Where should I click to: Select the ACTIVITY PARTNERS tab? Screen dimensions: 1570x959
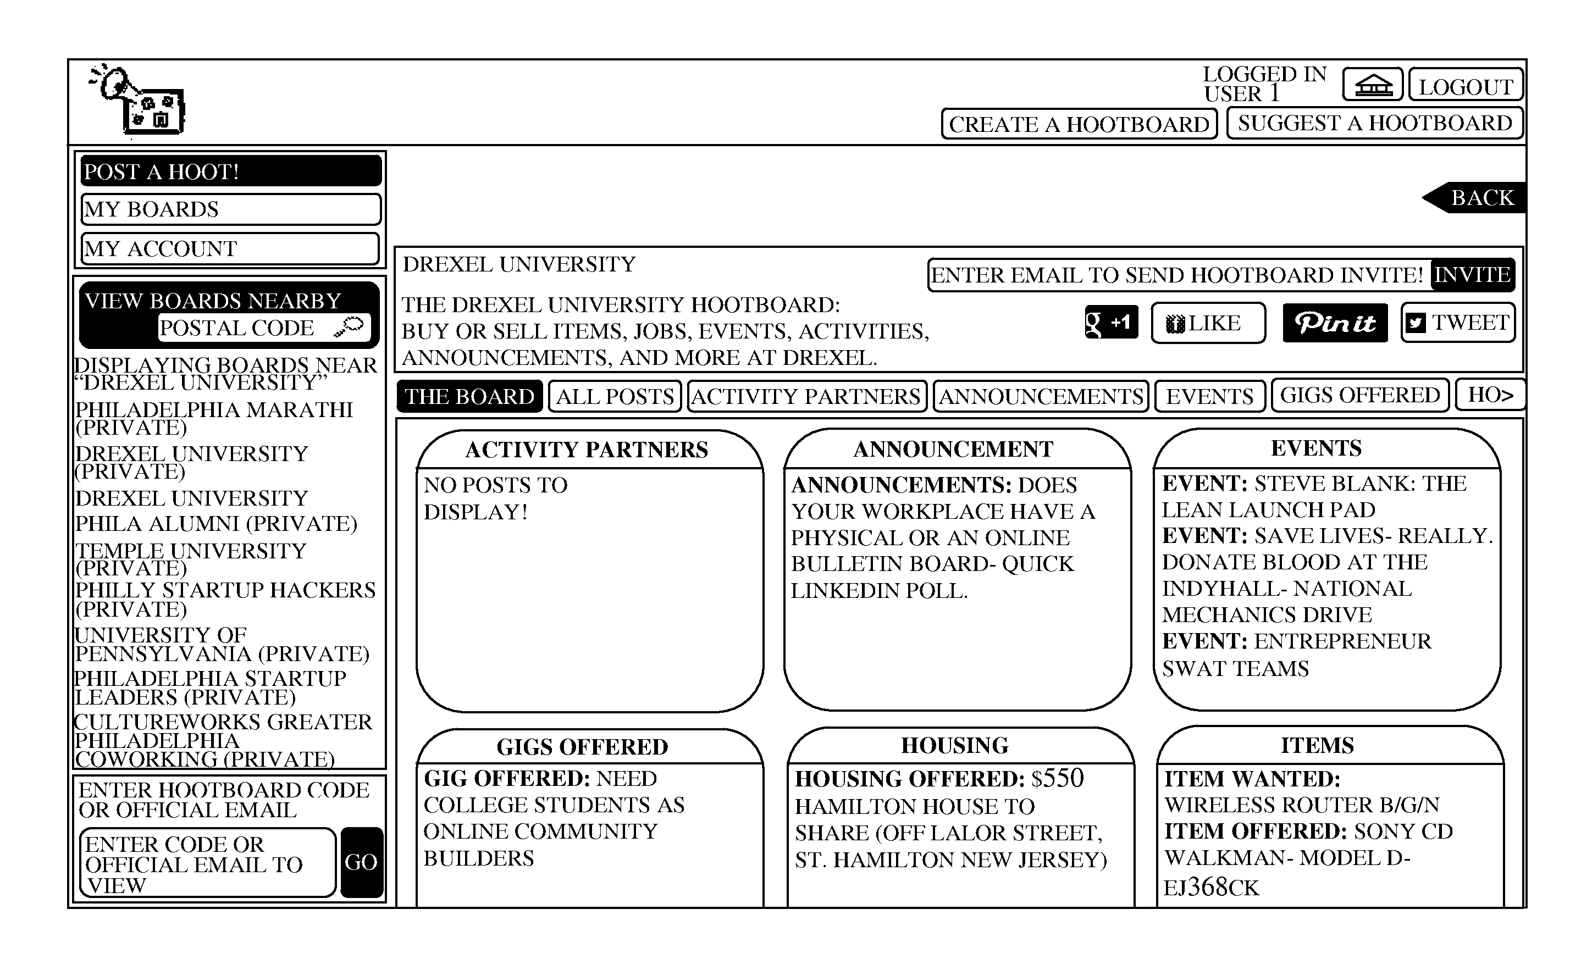click(x=808, y=395)
